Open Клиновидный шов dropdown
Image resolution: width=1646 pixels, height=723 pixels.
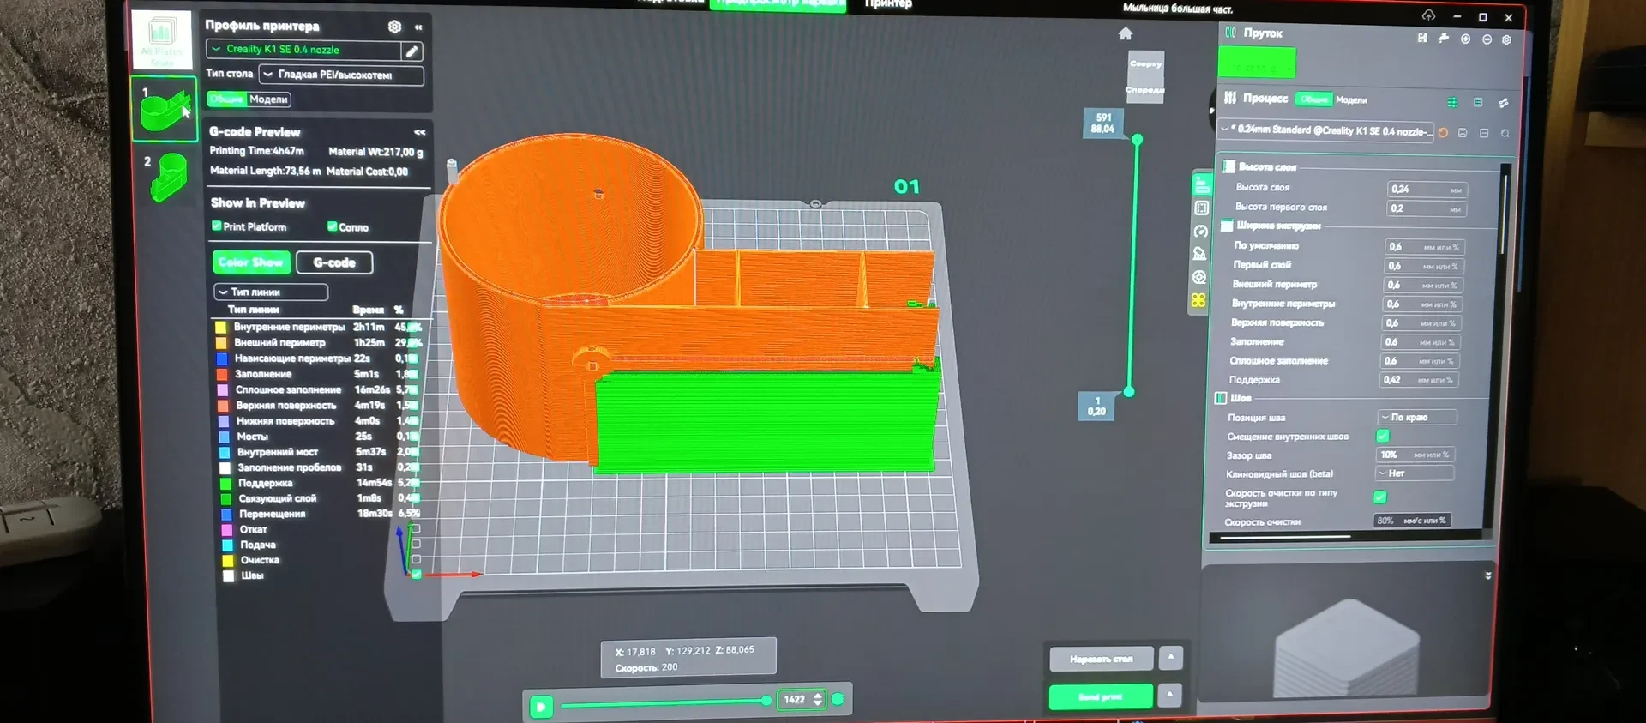tap(1414, 473)
